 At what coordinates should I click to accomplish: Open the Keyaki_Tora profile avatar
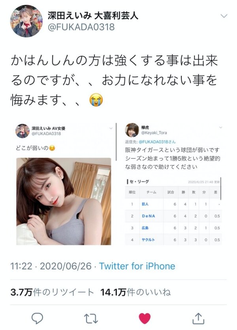132,130
